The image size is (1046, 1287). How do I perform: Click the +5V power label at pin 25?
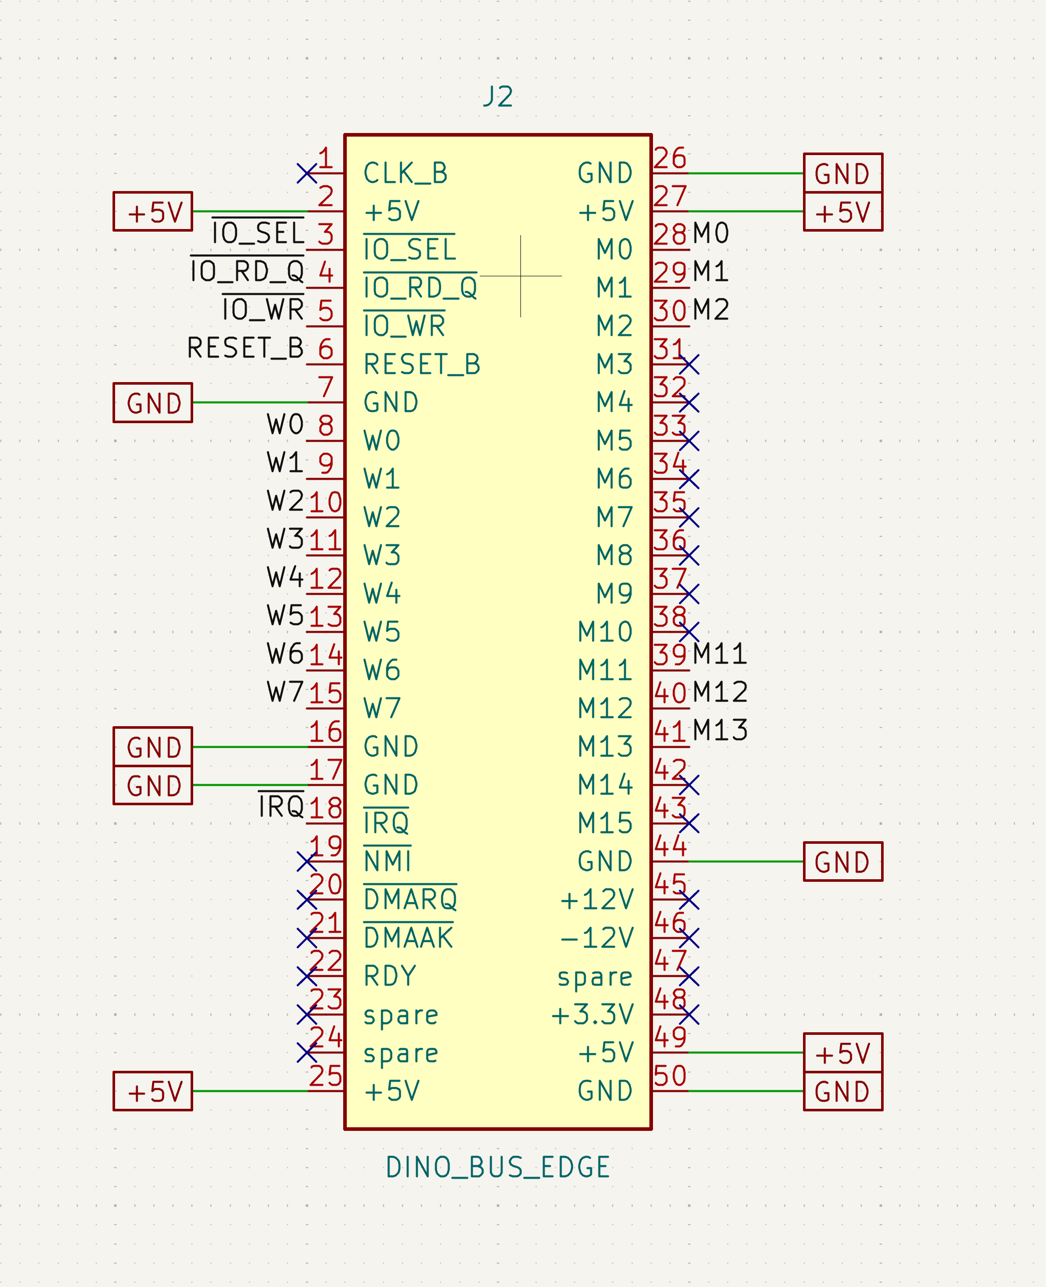pos(153,1091)
